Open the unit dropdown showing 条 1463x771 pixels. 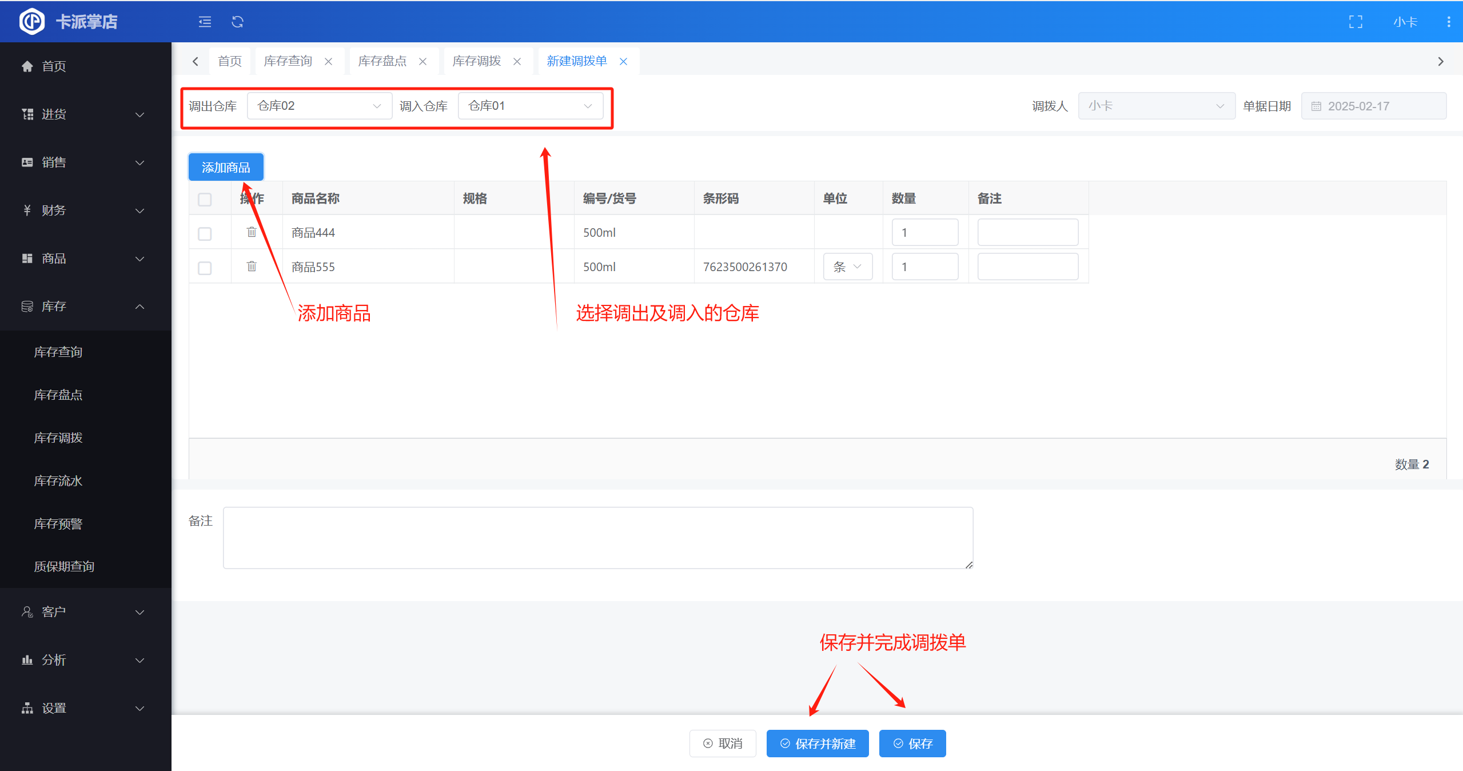[x=847, y=267]
